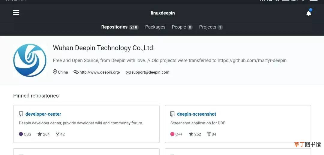Screen dimensions: 324x155
Task: View 84 forks of deepin-screenshot
Action: (211, 134)
